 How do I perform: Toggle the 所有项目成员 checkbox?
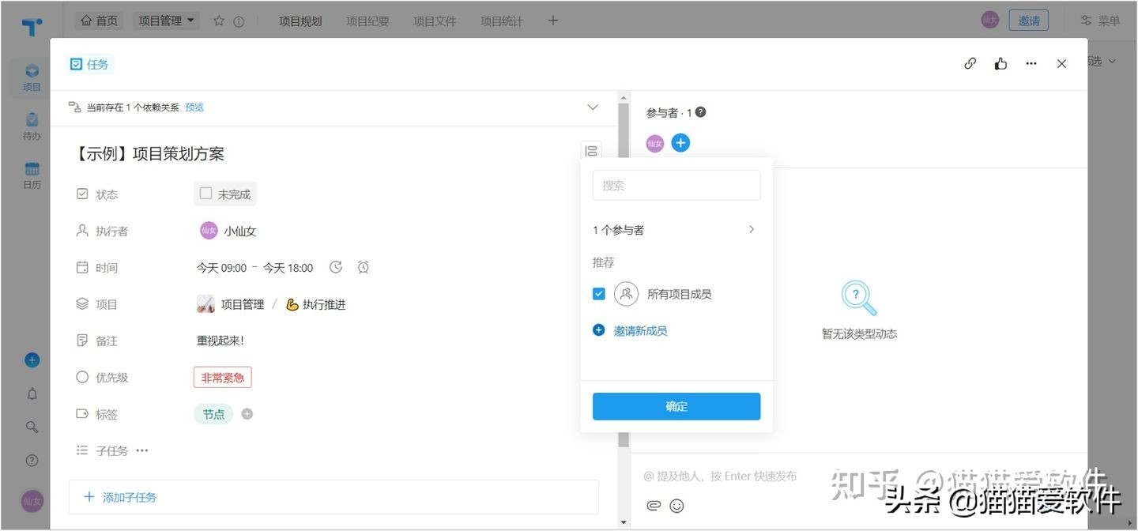coord(598,293)
